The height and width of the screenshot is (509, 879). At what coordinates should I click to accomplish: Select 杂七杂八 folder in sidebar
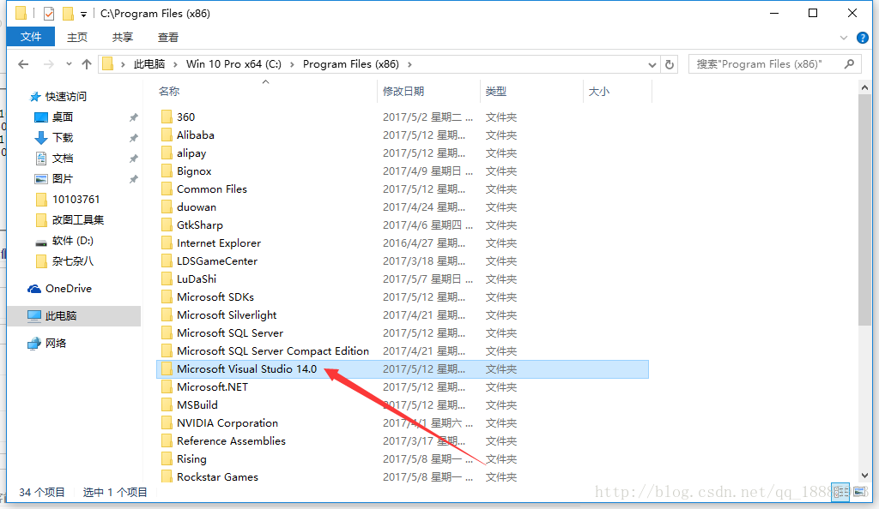(x=73, y=261)
